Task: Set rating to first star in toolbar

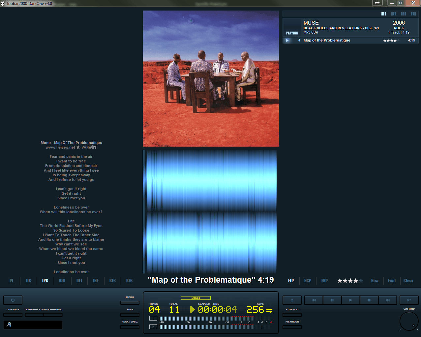Action: pos(340,281)
